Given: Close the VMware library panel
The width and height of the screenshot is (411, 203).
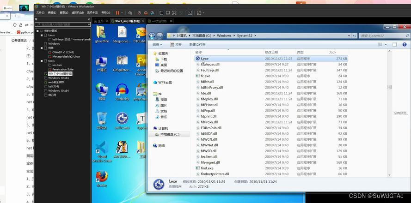Looking at the screenshot, I should coord(89,19).
